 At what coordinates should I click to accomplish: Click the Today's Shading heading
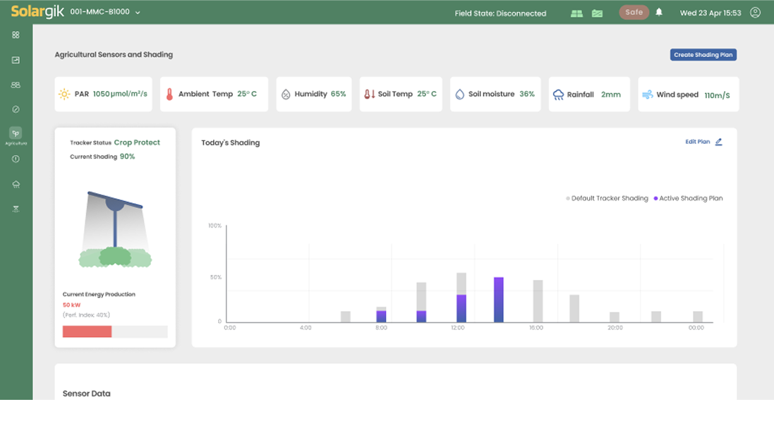[x=231, y=142]
